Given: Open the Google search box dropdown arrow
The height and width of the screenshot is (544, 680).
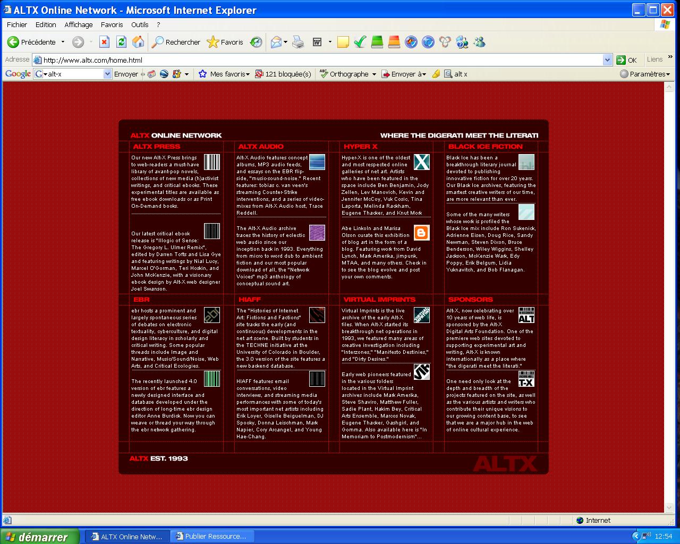Looking at the screenshot, I should pyautogui.click(x=107, y=74).
